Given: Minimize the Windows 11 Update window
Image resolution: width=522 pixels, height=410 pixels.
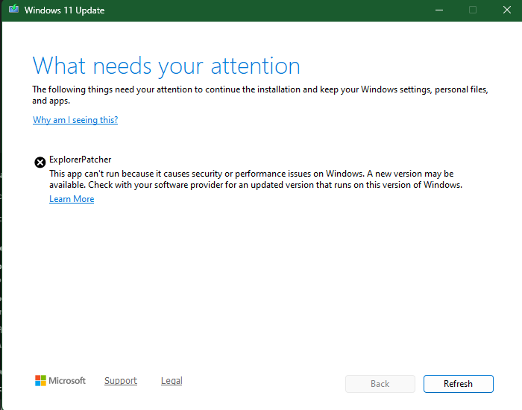Looking at the screenshot, I should pyautogui.click(x=439, y=10).
